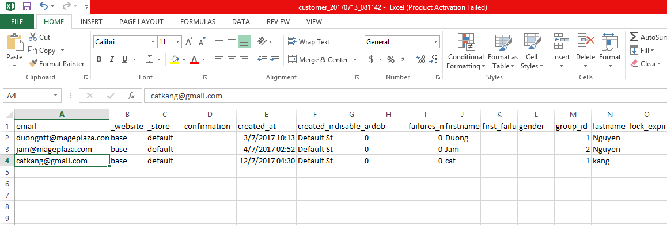The width and height of the screenshot is (667, 225).
Task: Toggle Bold formatting
Action: tap(99, 59)
